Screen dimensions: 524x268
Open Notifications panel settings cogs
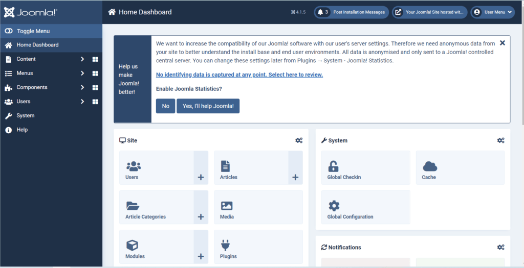tap(500, 248)
